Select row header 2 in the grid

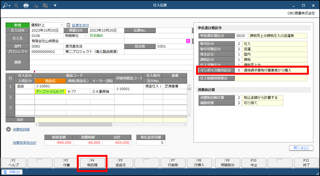10,99
